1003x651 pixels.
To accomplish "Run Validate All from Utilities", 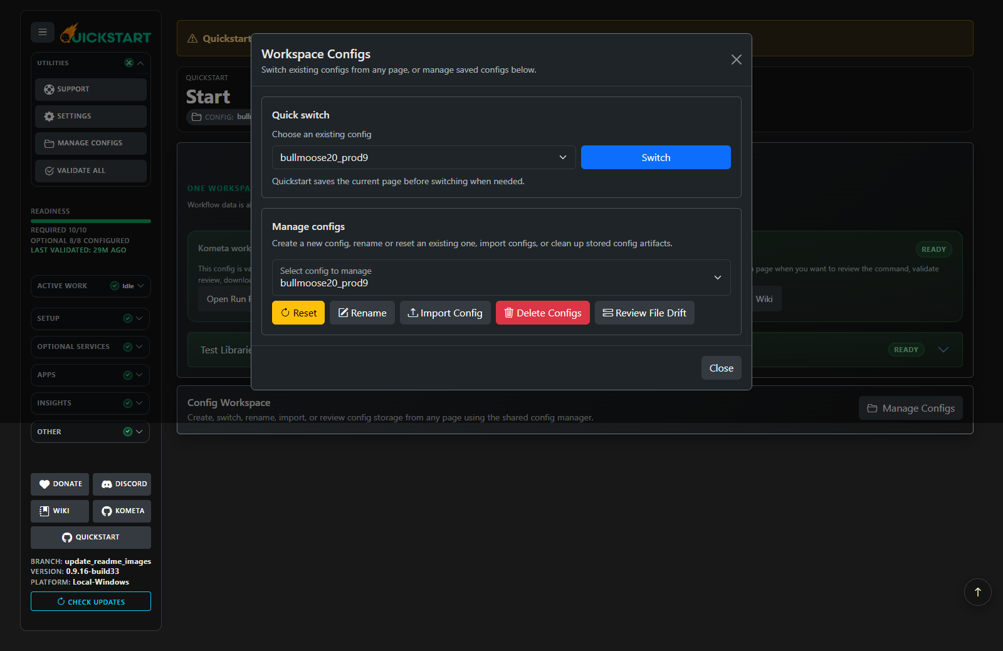I will click(91, 171).
